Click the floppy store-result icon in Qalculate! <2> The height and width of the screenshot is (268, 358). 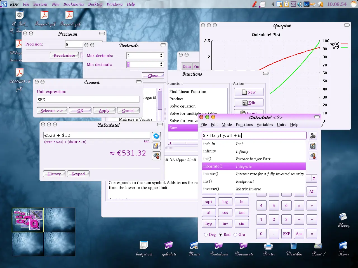tap(313, 146)
